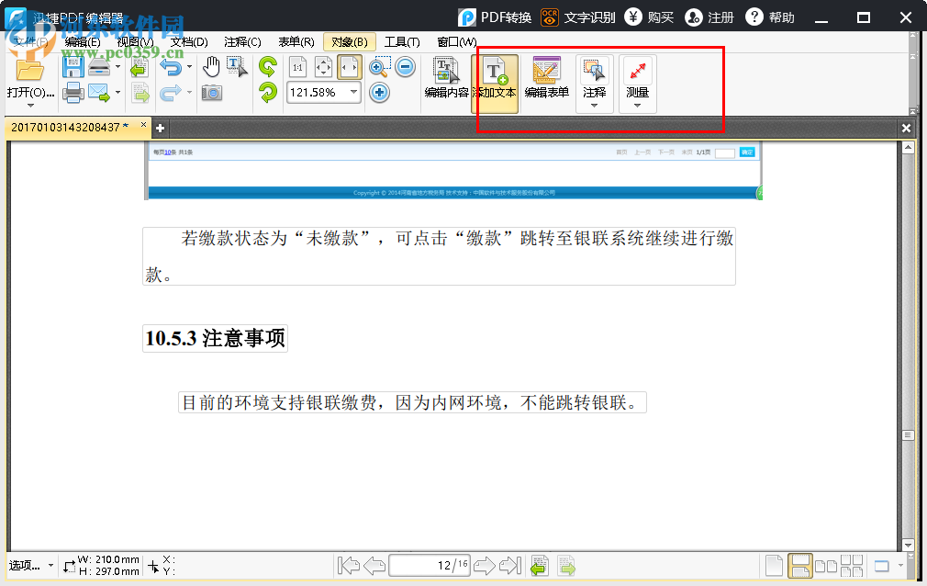Activate the snapshot camera tool
This screenshot has height=586, width=927.
(212, 93)
